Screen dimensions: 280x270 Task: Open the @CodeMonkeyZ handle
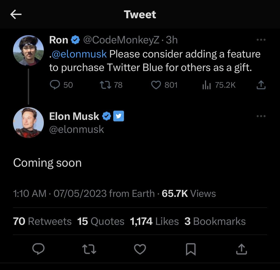pyautogui.click(x=122, y=40)
